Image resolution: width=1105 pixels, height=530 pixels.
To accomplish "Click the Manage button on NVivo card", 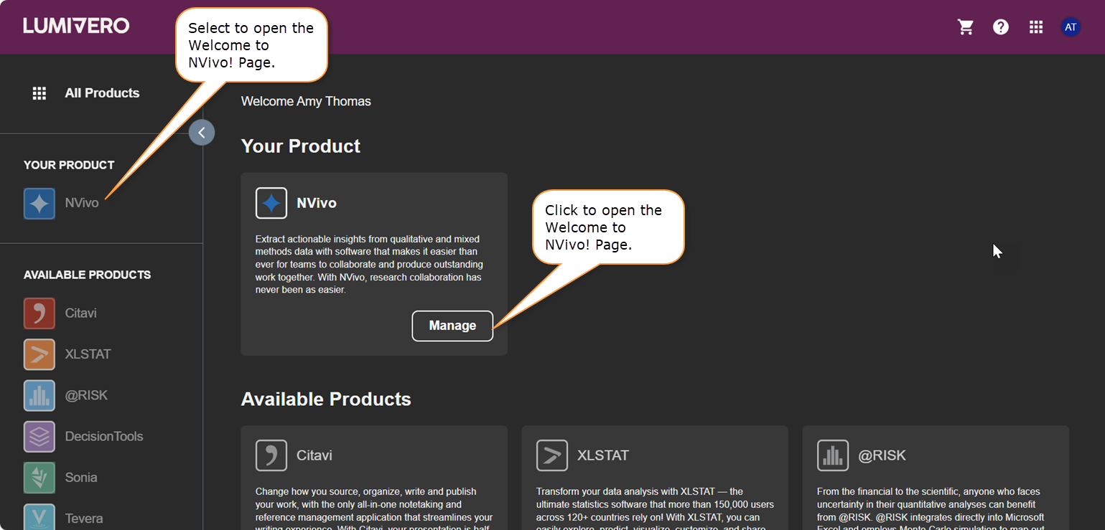I will click(452, 326).
